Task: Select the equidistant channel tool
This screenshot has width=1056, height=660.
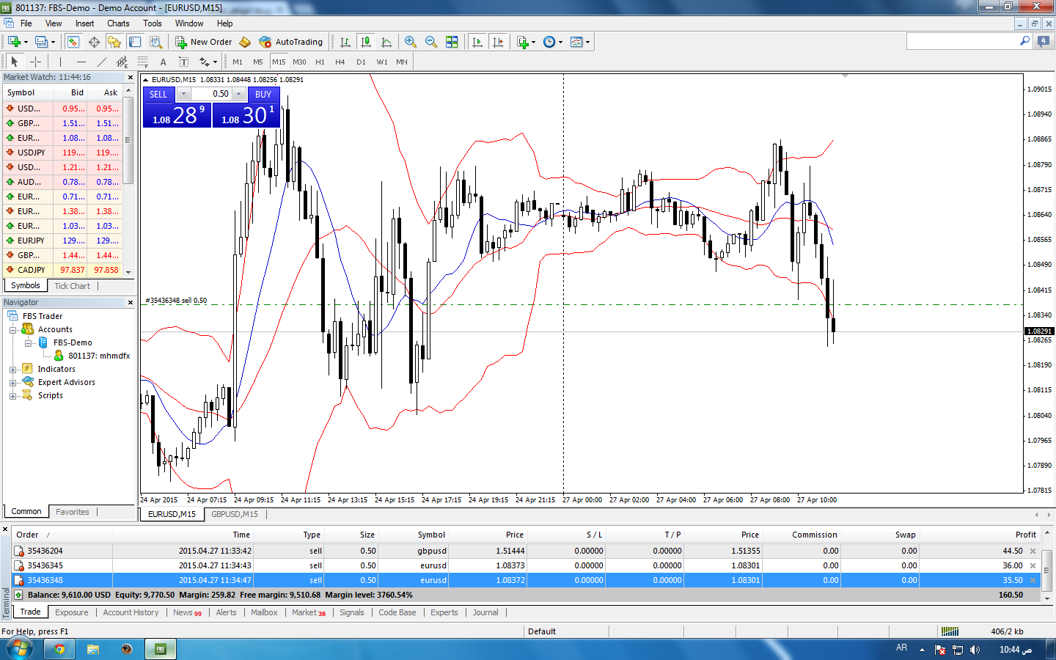Action: [x=122, y=62]
